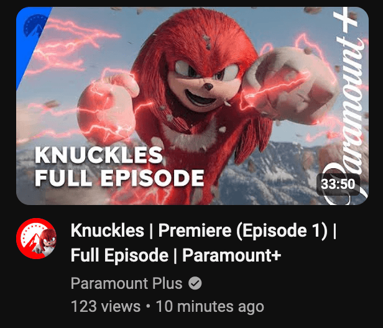The height and width of the screenshot is (328, 383).
Task: Click the blue Paramount mountain logo corner
Action: 32,37
